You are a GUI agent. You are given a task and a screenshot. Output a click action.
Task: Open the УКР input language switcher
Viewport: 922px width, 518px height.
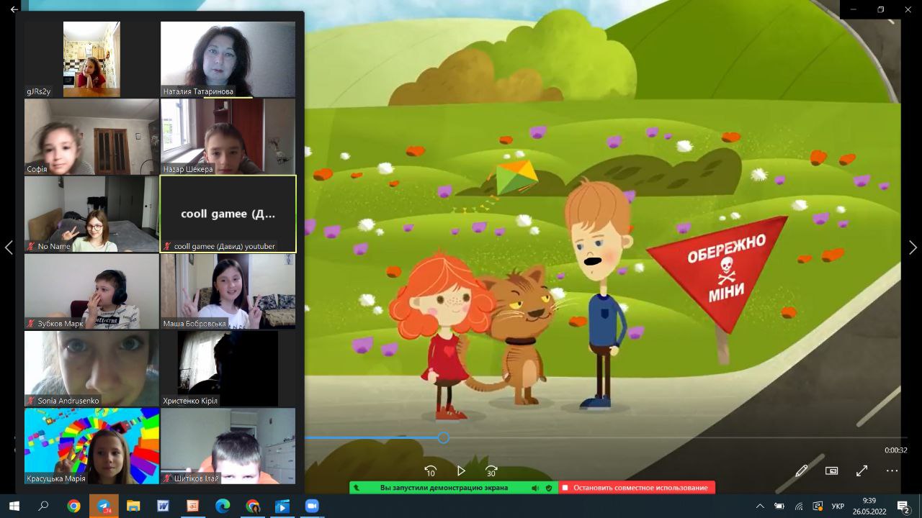838,506
